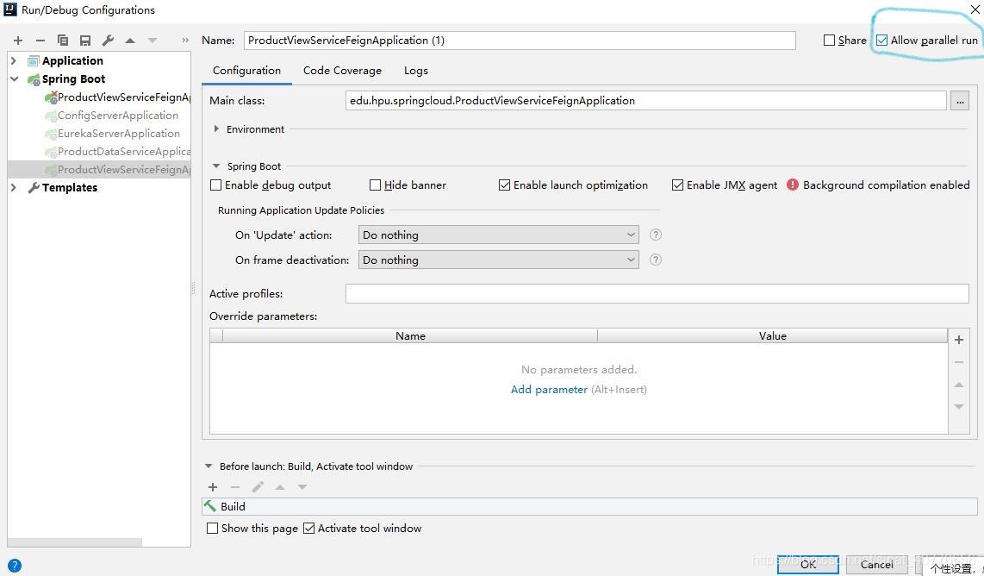Screen dimensions: 984x576
Task: Toggle the Share checkbox
Action: (x=829, y=41)
